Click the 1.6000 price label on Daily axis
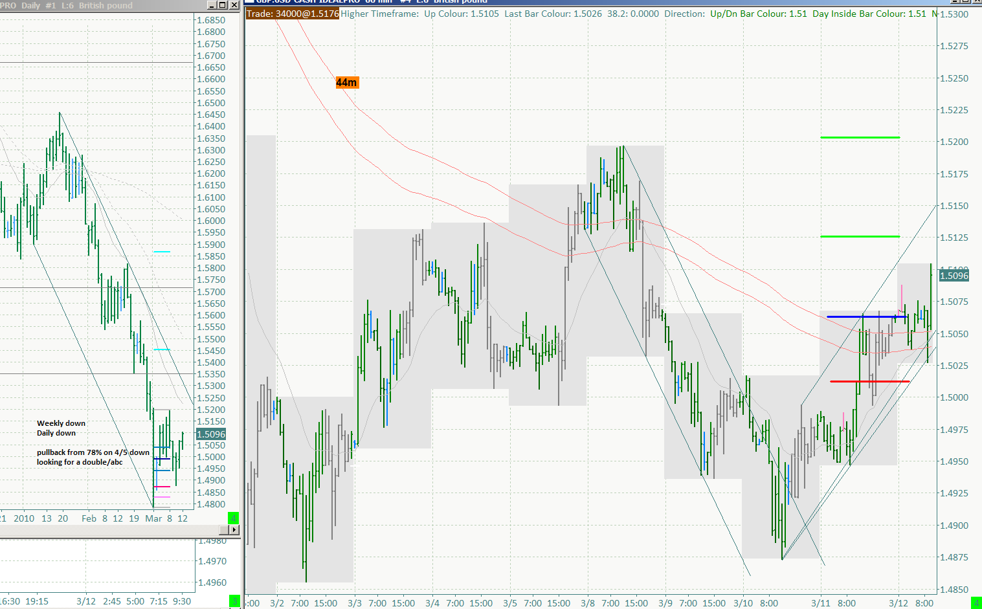The image size is (982, 609). point(211,221)
